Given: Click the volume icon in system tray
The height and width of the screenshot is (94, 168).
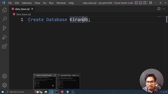Looking at the screenshot, I should click(166, 92).
